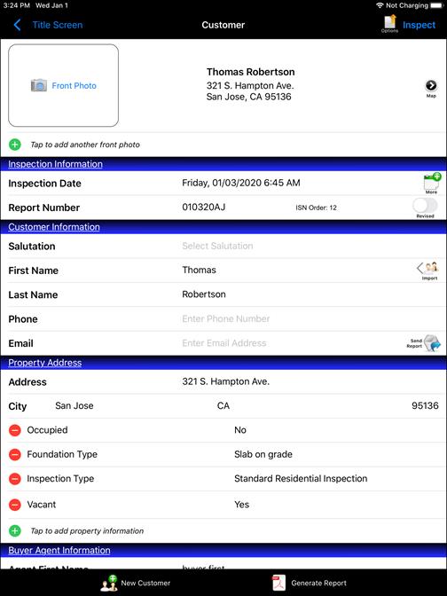This screenshot has height=596, width=447.
Task: Tap the report number 010320AJ
Action: click(204, 208)
